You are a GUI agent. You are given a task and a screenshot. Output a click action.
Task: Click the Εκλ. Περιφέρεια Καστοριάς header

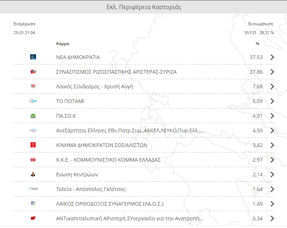point(144,7)
